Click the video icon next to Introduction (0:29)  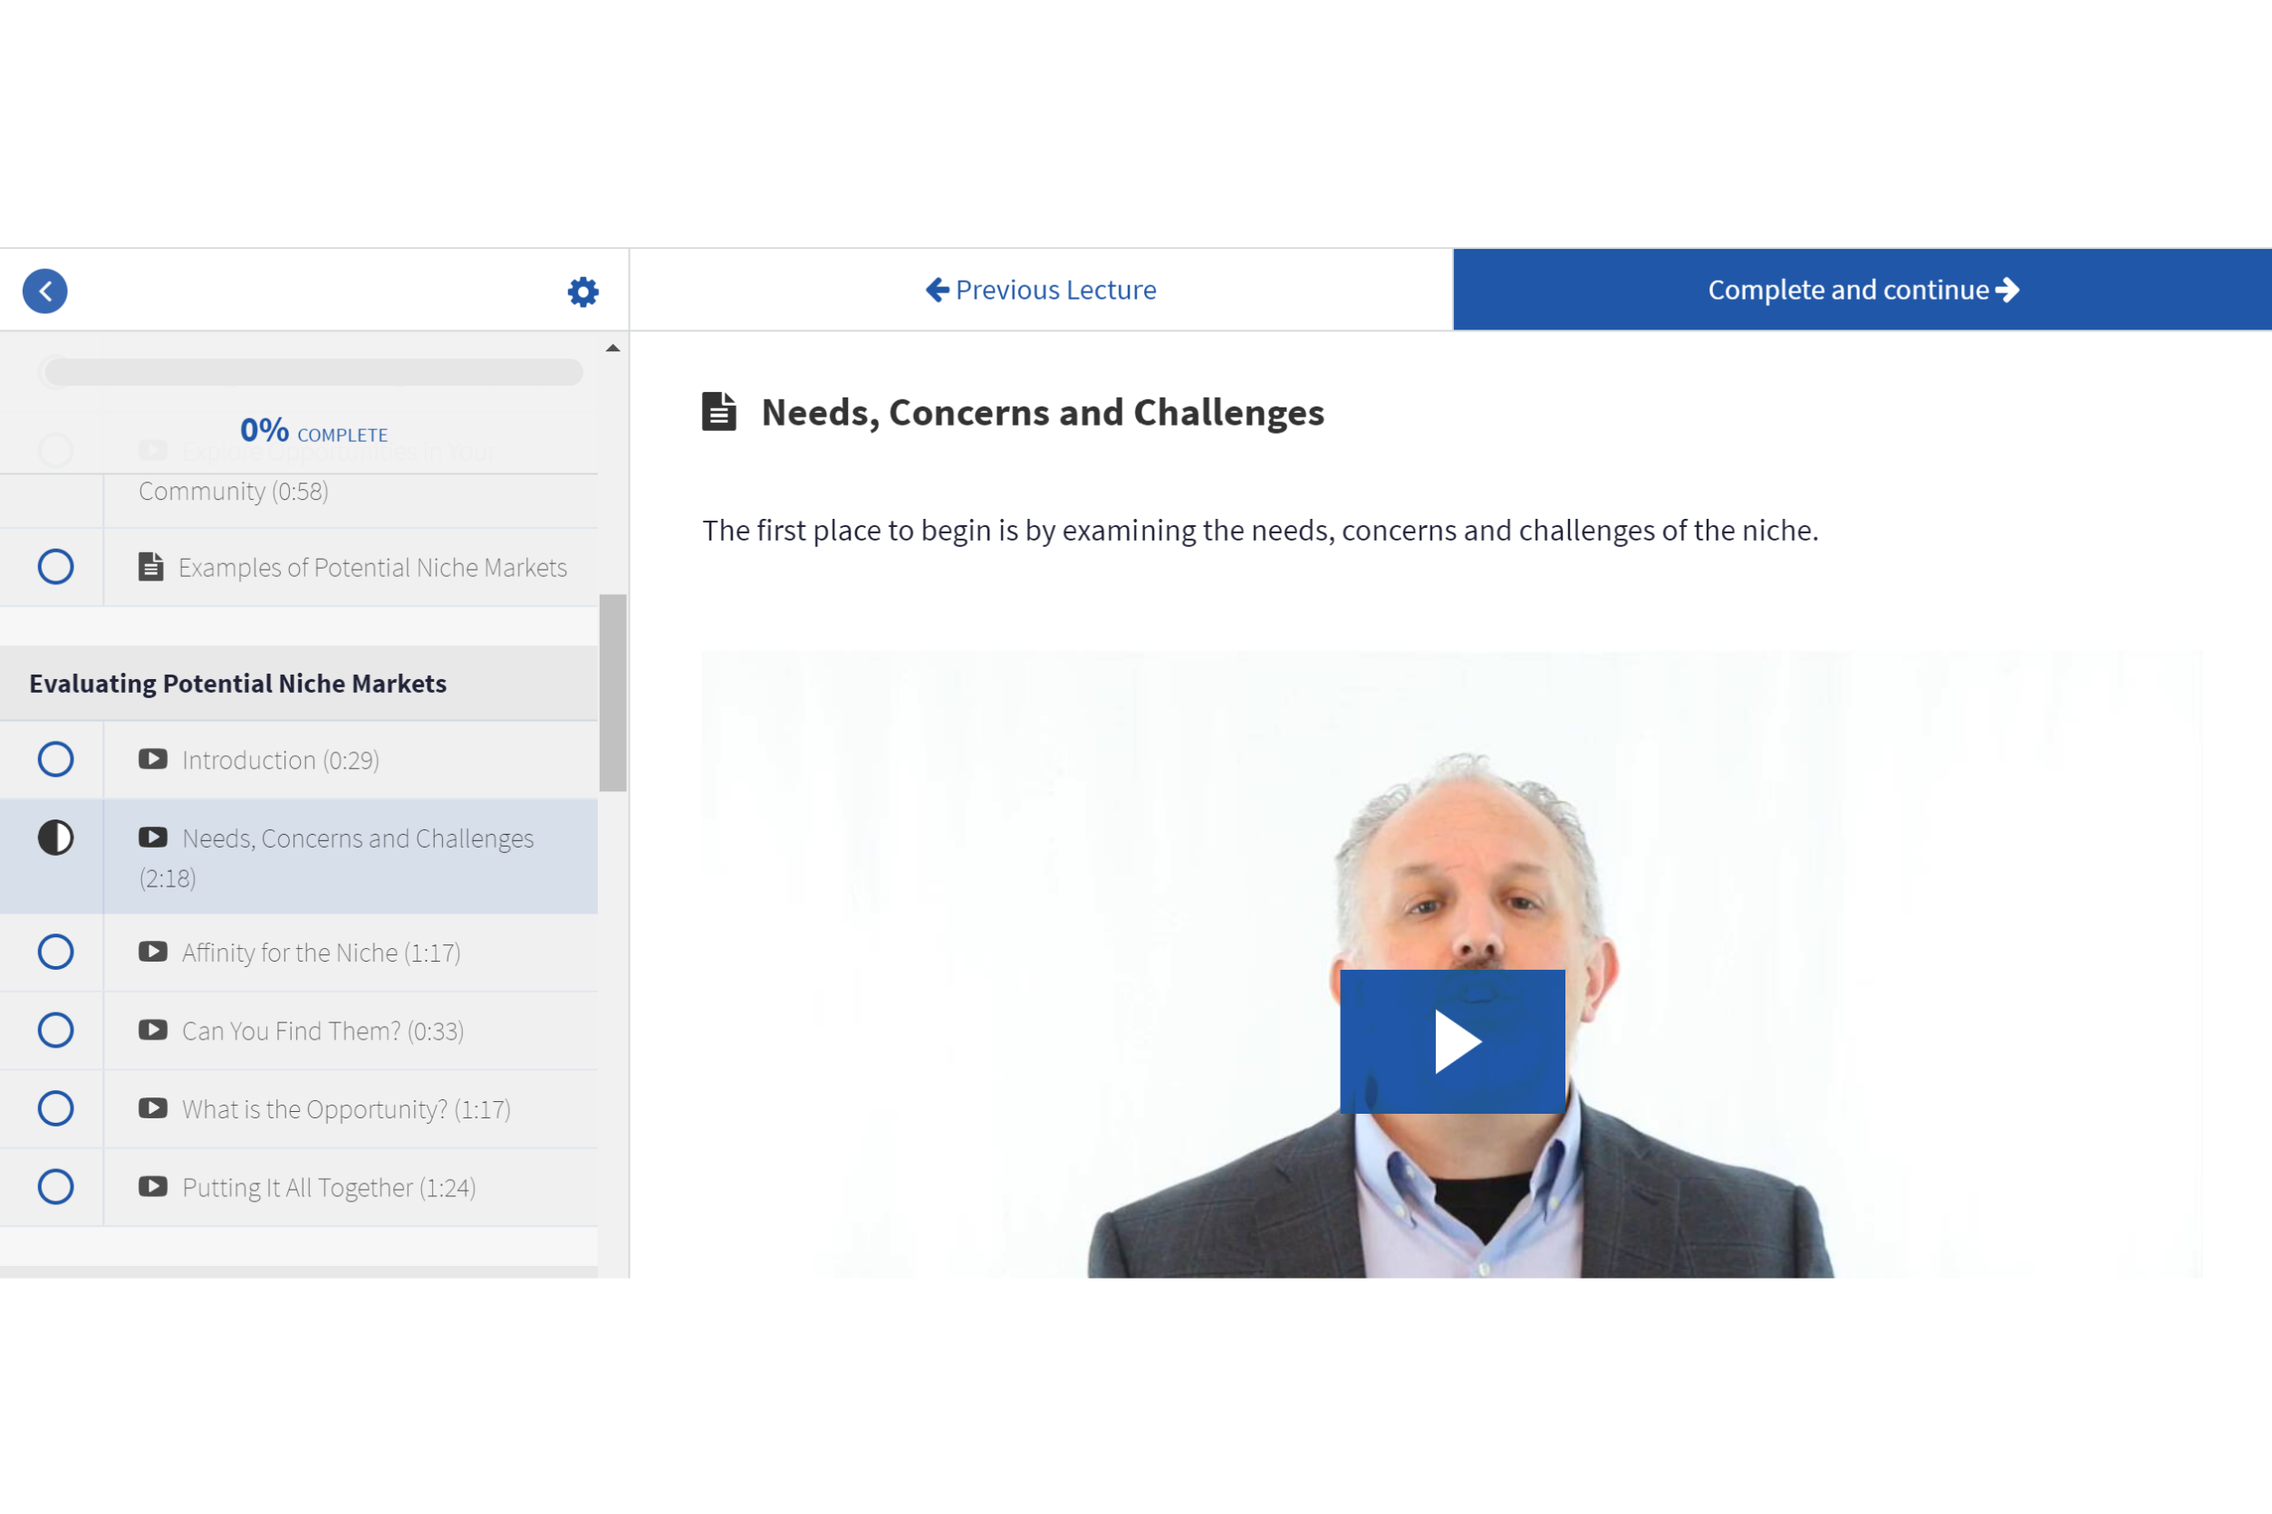click(152, 759)
